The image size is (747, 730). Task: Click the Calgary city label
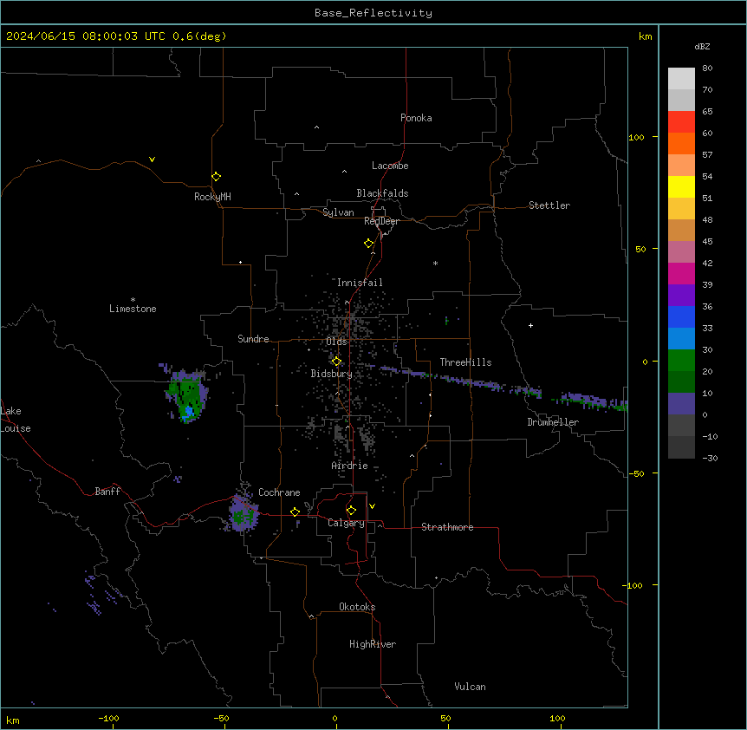tap(346, 523)
